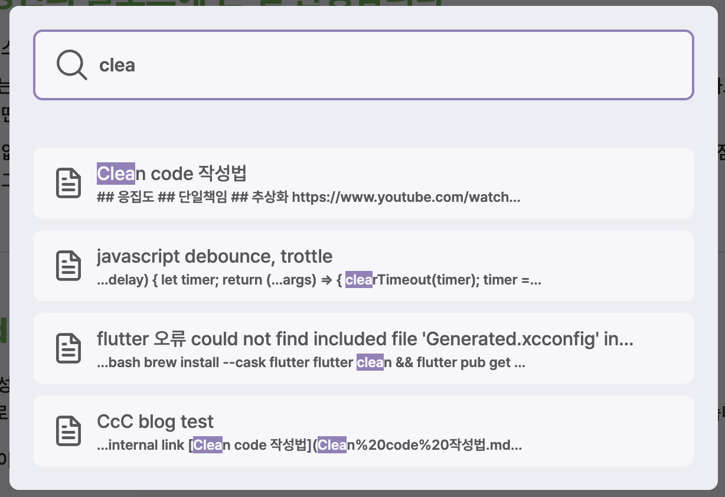
Task: Click the document icon for javascript debounce result
Action: 68,266
